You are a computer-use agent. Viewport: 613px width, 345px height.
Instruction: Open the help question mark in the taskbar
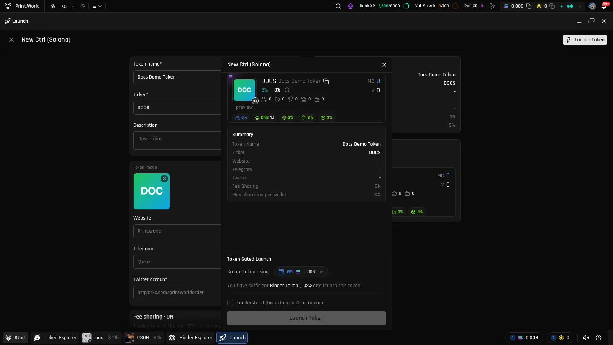coord(598,338)
